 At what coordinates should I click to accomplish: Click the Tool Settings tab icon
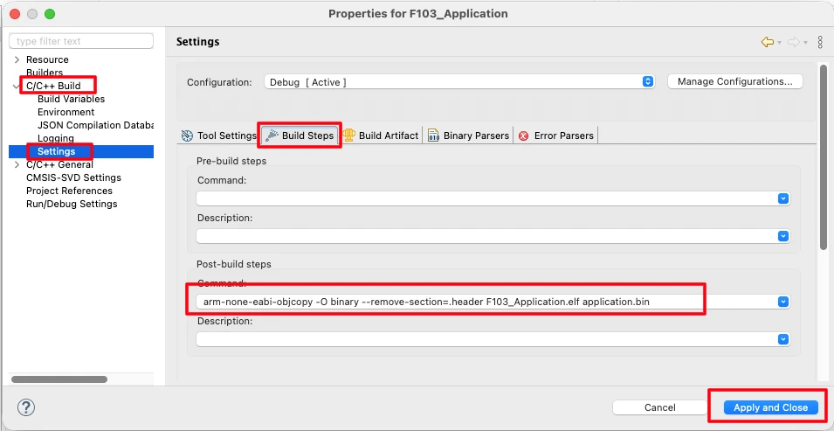click(186, 136)
